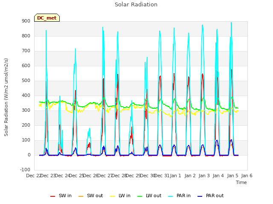Click the cyan PAR in color marker

pos(171,196)
